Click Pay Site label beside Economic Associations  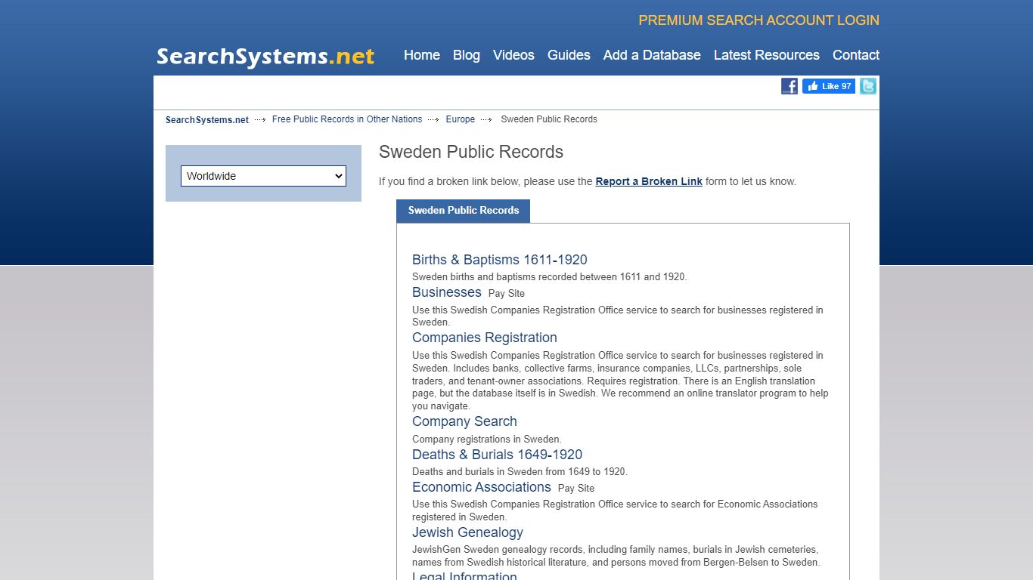click(x=576, y=489)
